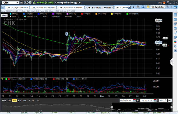Open the partially hidden CHK : 1 Mont tab
This screenshot has height=114, width=178.
tap(122, 7)
